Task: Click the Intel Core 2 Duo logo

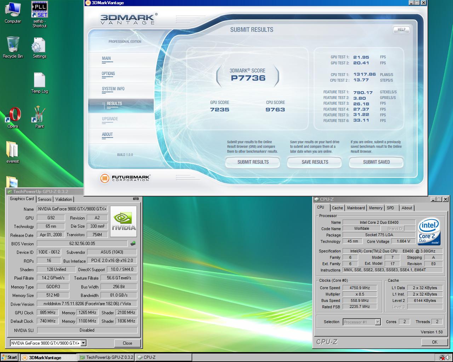Action: click(x=429, y=232)
